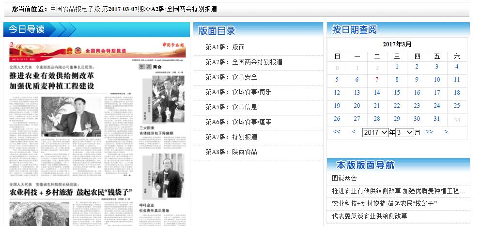Select calendar date 2 (Thursday)

417,67
